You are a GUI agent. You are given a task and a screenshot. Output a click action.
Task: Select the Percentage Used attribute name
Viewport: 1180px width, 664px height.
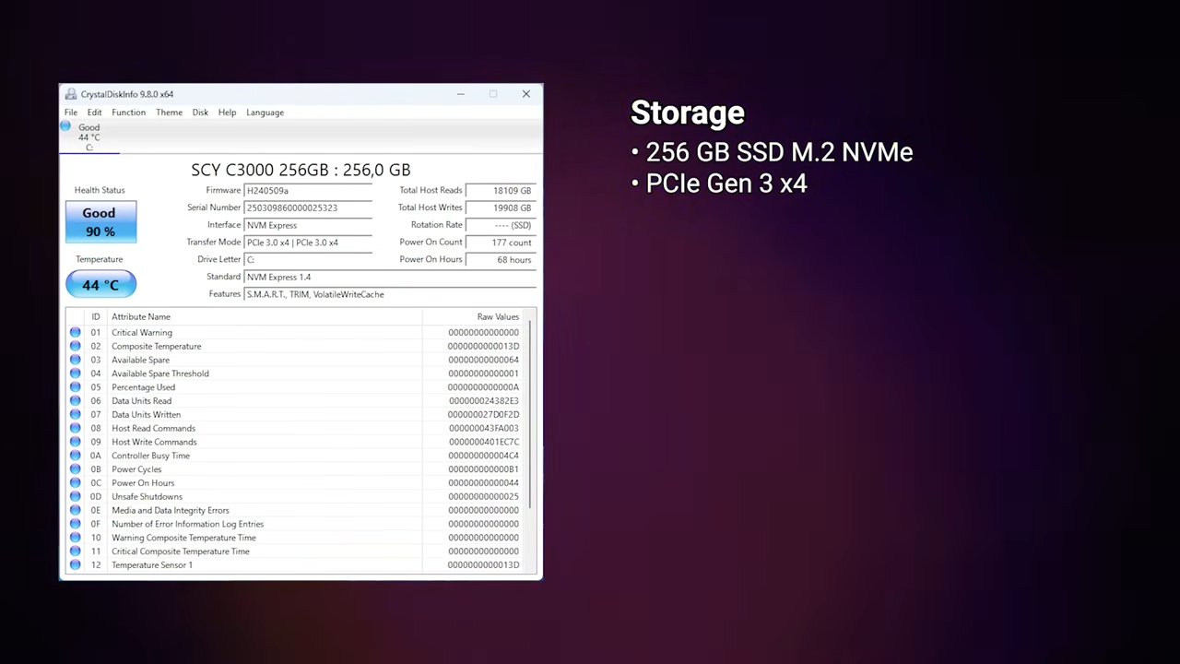tap(144, 387)
